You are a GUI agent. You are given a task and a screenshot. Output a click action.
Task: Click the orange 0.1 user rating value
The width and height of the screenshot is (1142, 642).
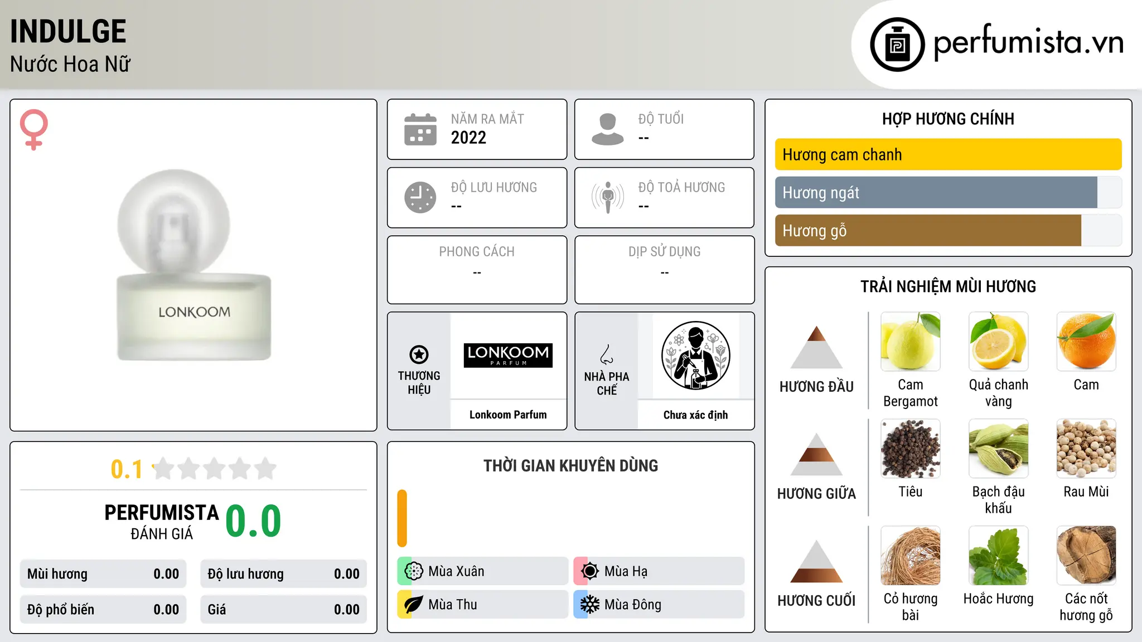coord(127,469)
